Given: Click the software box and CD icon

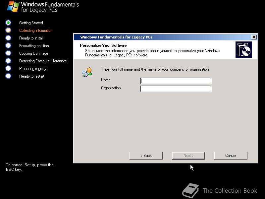Looking at the screenshot, I should [x=243, y=49].
